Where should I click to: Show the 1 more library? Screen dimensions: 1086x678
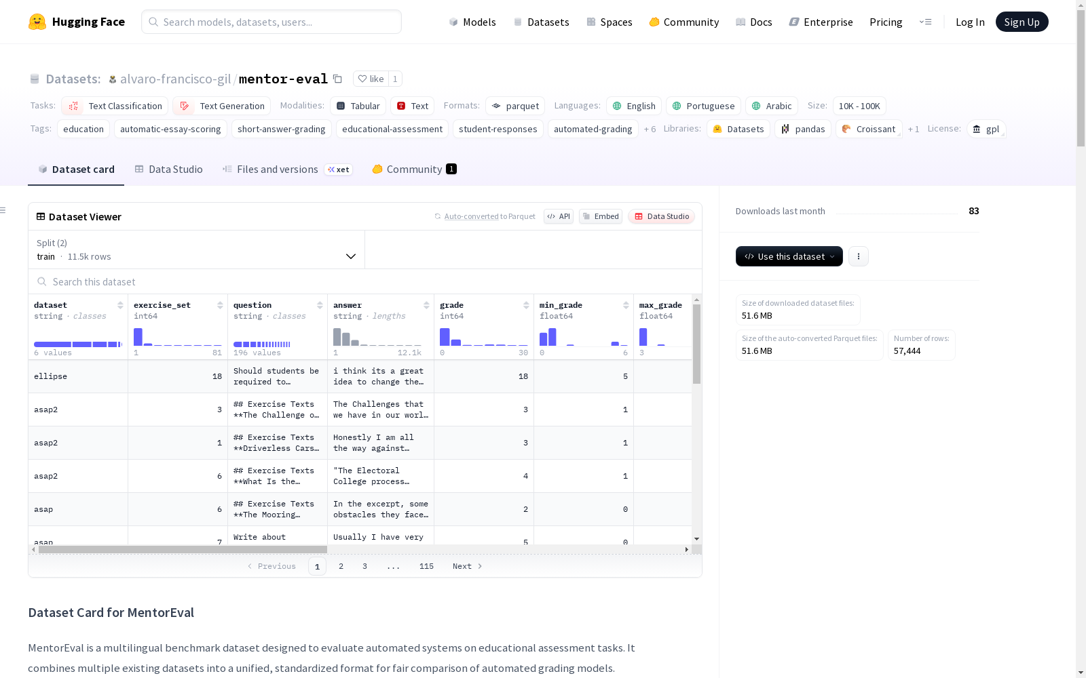[x=914, y=129]
